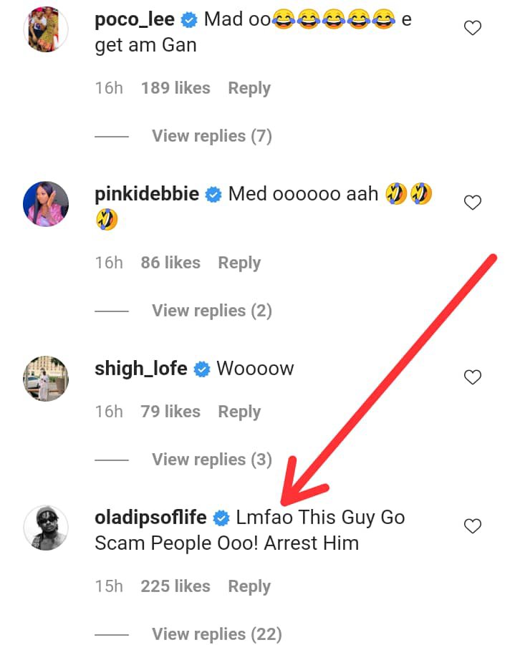
Task: Tap the heart icon beside oladipsoflife's comment
Action: click(473, 525)
